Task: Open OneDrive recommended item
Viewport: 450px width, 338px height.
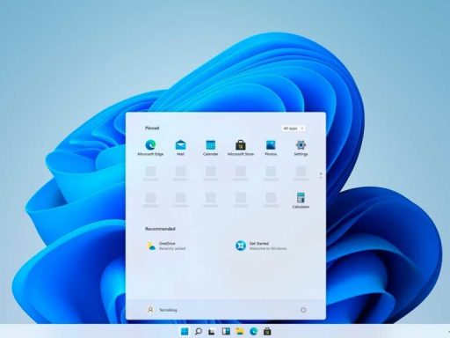Action: click(x=166, y=246)
